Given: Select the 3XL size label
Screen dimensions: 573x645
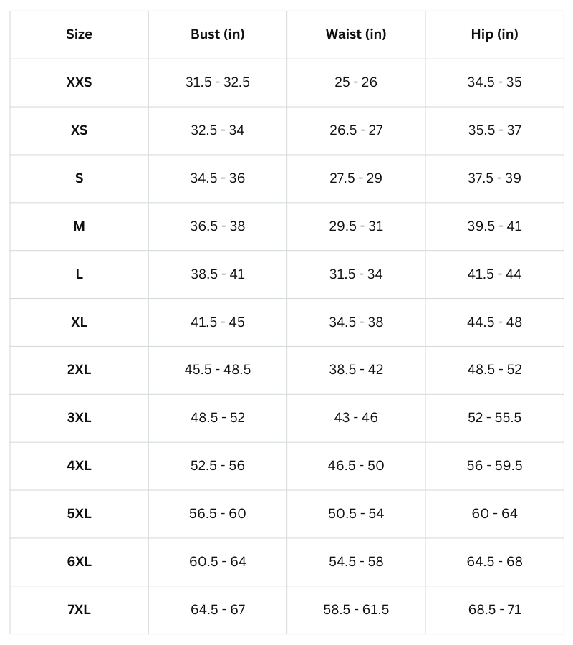Looking at the screenshot, I should [79, 417].
